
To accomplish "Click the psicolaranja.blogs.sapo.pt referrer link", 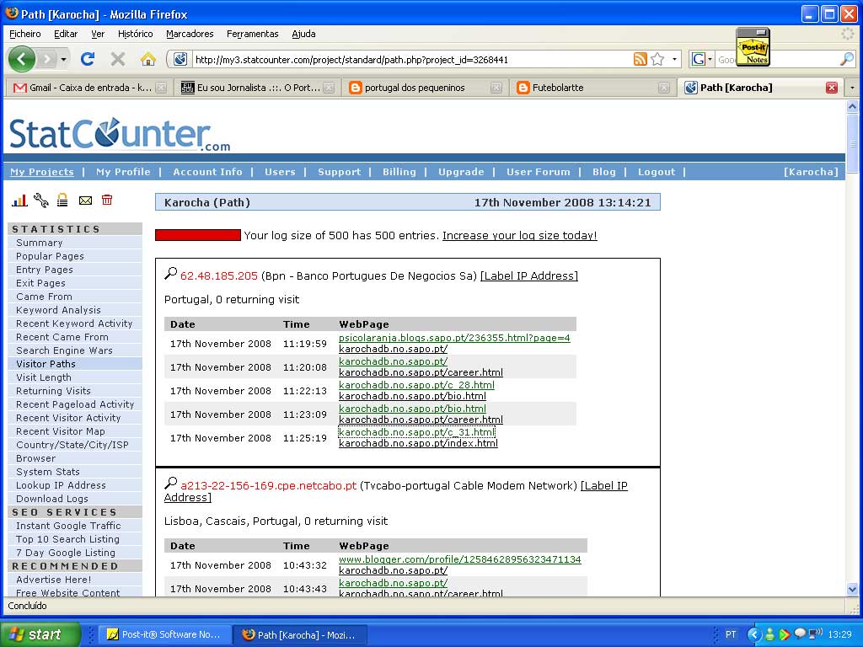I will click(454, 338).
